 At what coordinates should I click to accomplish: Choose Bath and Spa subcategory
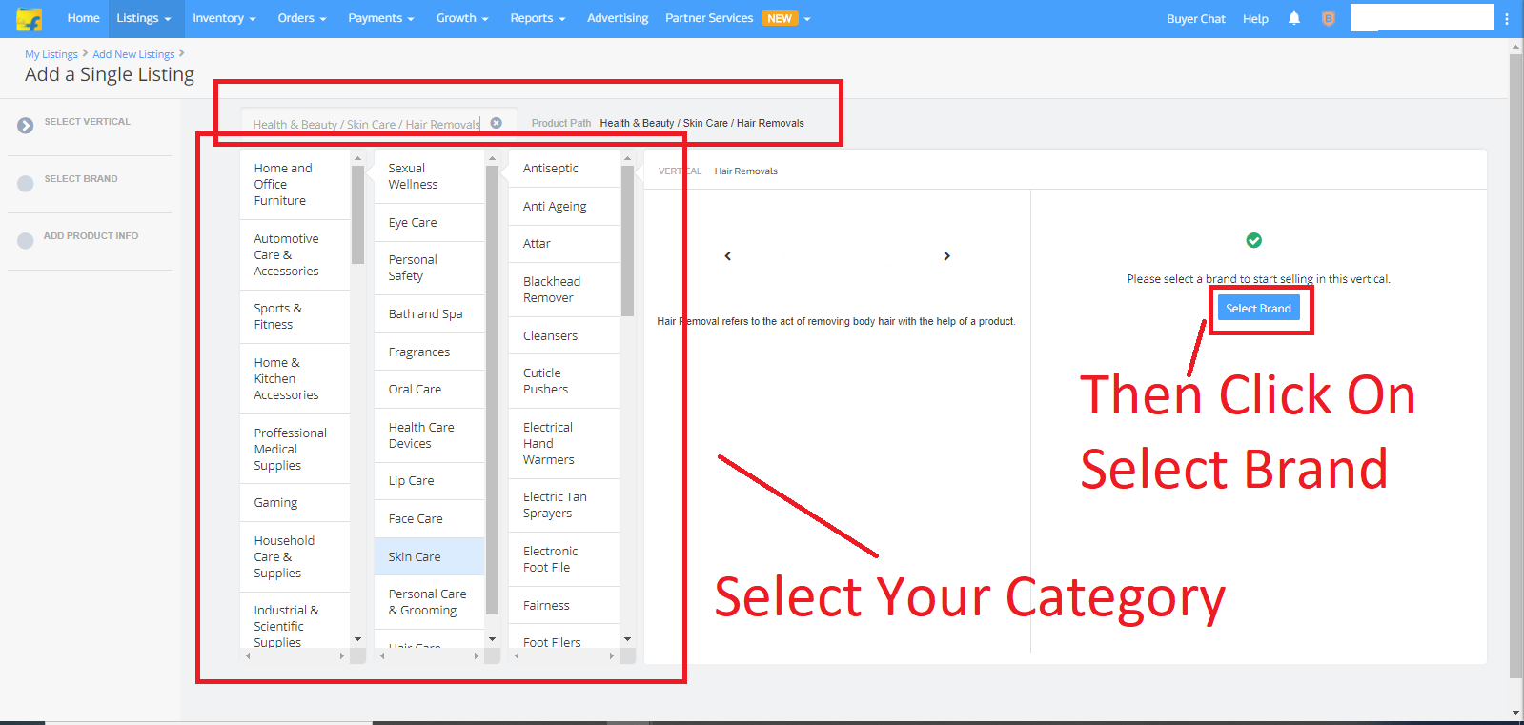(x=429, y=314)
